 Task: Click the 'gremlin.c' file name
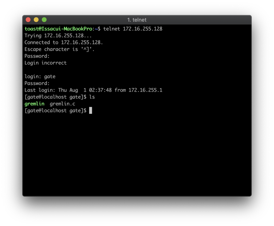62,103
